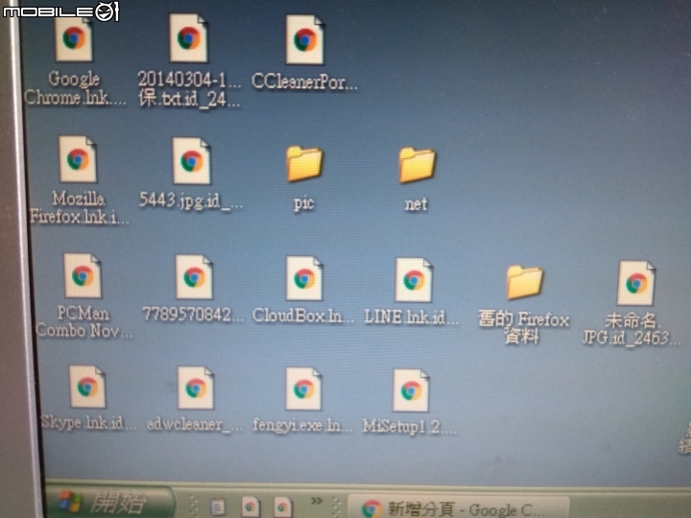Click the Skype.lnk.id file name label

point(88,422)
